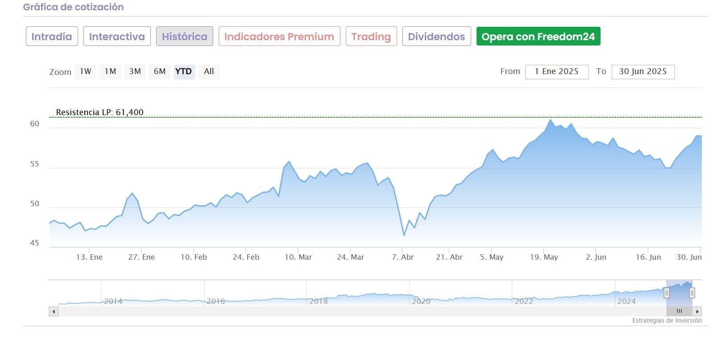Click the scrollbar right arrow
Image resolution: width=717 pixels, height=340 pixels.
(697, 311)
